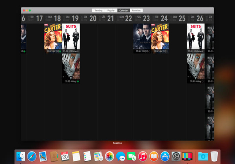Select DOM 22 date header

[124, 18]
